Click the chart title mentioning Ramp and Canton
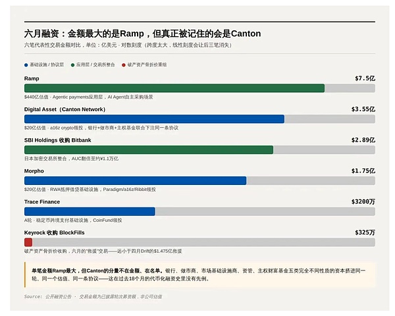Viewport: 395px width, 316px height. (143, 34)
